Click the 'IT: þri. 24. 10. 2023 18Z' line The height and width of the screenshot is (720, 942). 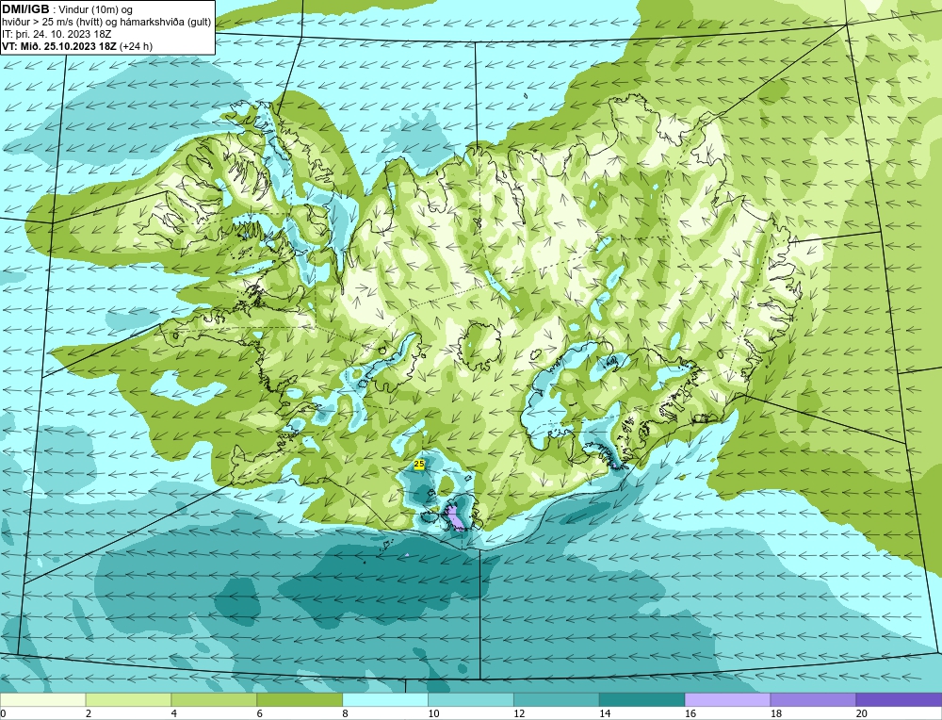[x=57, y=34]
